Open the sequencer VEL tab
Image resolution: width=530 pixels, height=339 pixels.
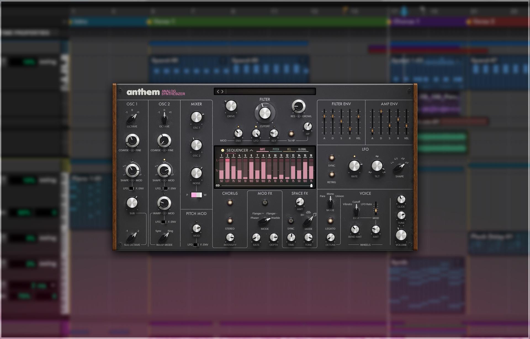289,150
